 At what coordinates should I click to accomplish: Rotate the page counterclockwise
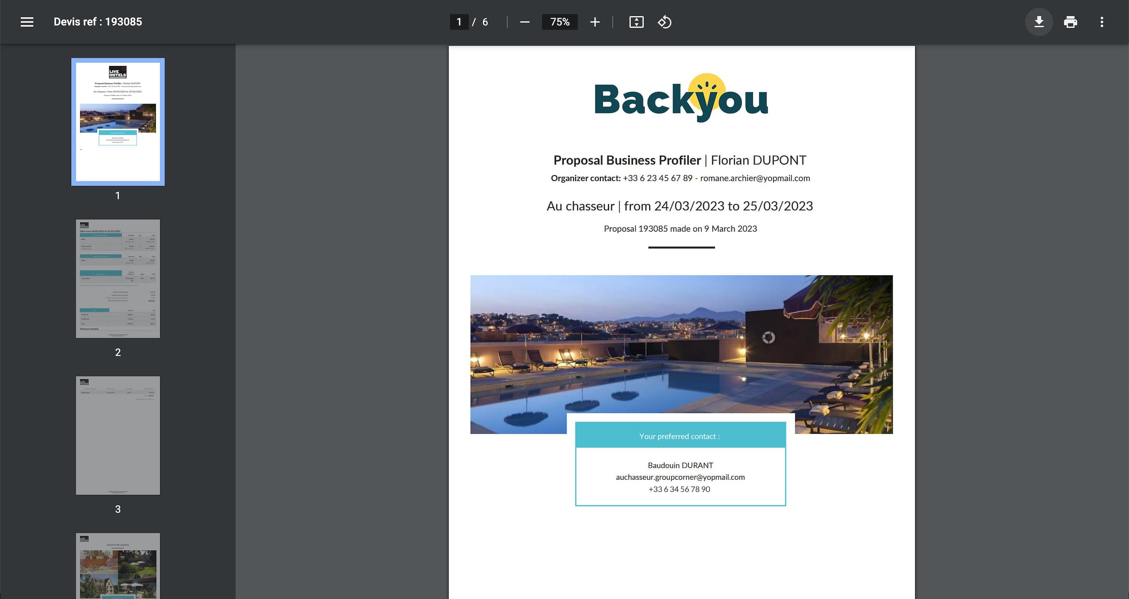tap(664, 21)
